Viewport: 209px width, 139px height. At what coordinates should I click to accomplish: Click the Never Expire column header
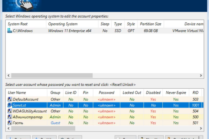176,92
